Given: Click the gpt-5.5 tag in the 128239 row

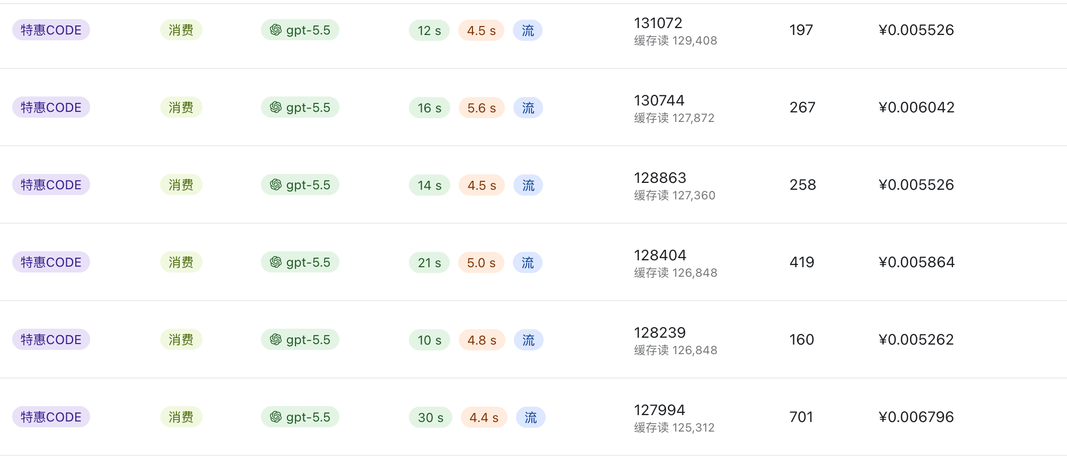Looking at the screenshot, I should 300,340.
